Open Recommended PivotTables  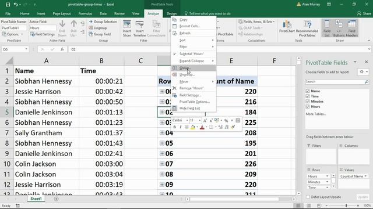pyautogui.click(x=307, y=28)
